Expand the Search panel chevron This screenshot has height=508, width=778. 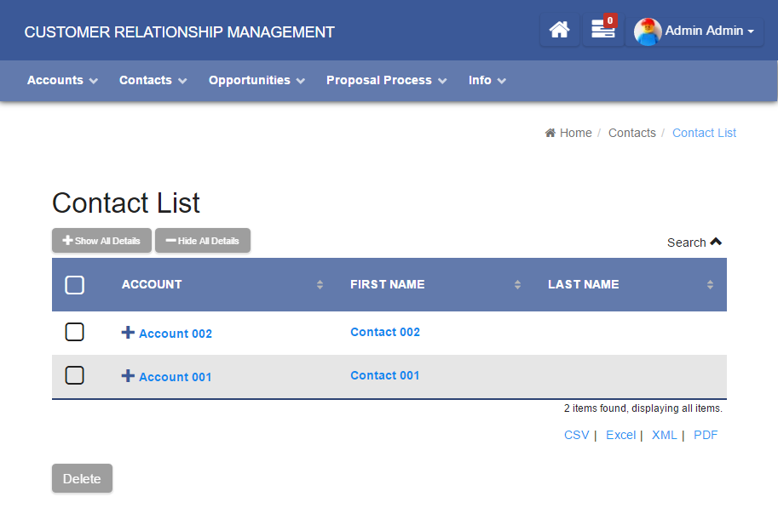click(716, 242)
